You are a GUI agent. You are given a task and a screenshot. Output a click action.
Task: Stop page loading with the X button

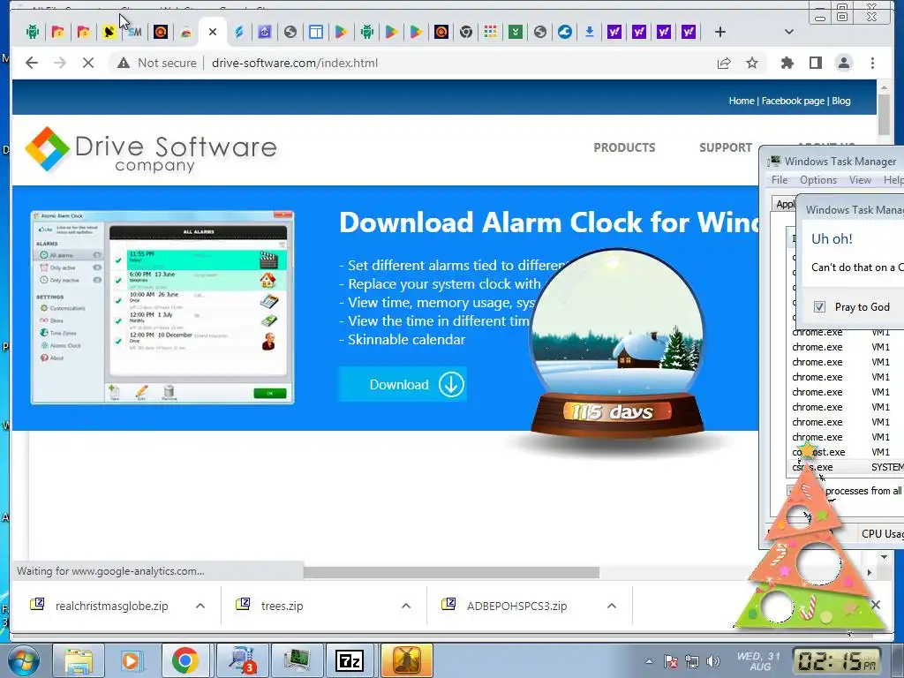point(87,63)
